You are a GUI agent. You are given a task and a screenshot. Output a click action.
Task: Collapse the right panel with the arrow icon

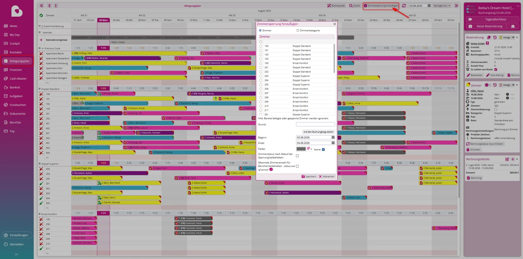[x=518, y=6]
